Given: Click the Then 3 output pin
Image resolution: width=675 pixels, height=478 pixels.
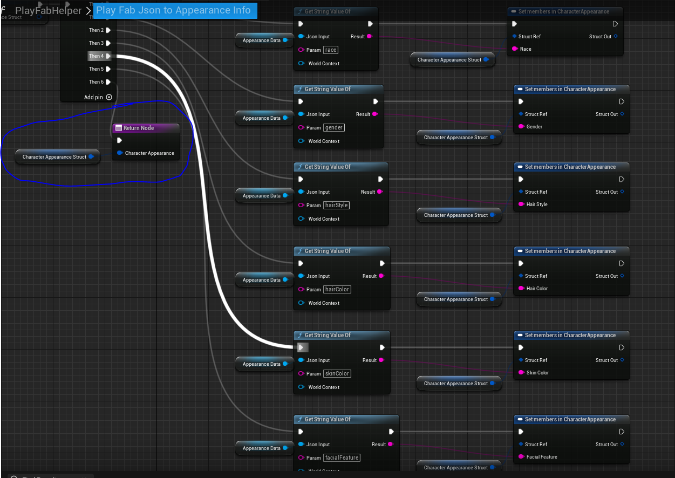Looking at the screenshot, I should pos(108,43).
